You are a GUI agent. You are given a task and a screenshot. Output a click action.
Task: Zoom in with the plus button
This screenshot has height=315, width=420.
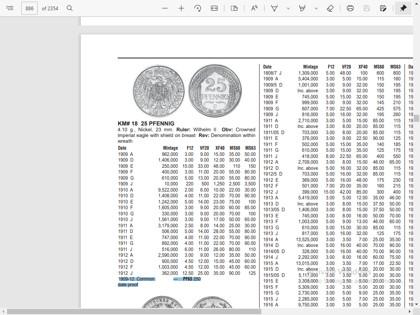[181, 8]
